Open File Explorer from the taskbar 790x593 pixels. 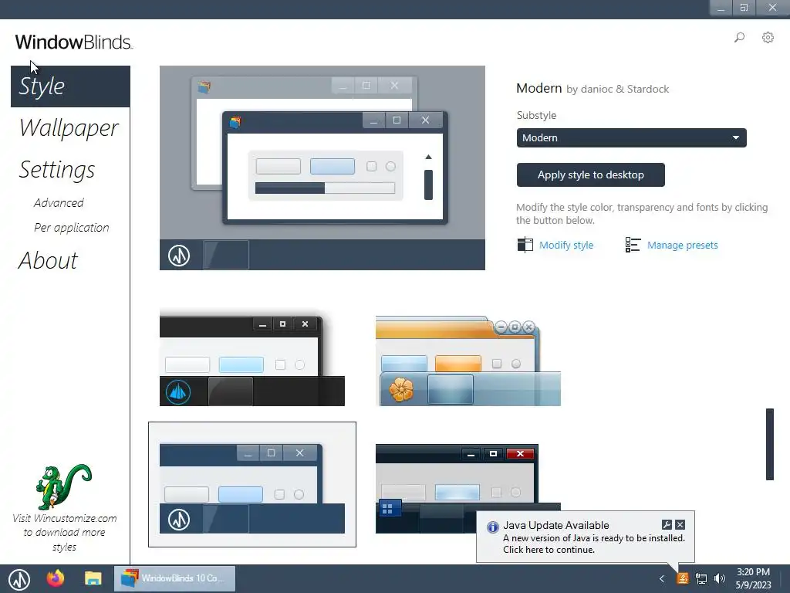pos(93,578)
